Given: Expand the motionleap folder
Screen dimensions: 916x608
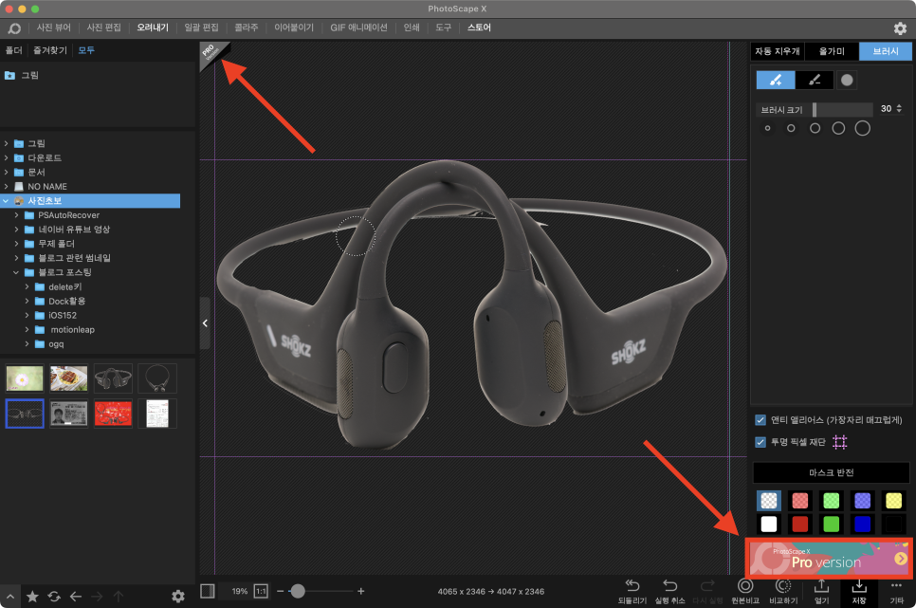Looking at the screenshot, I should (27, 330).
